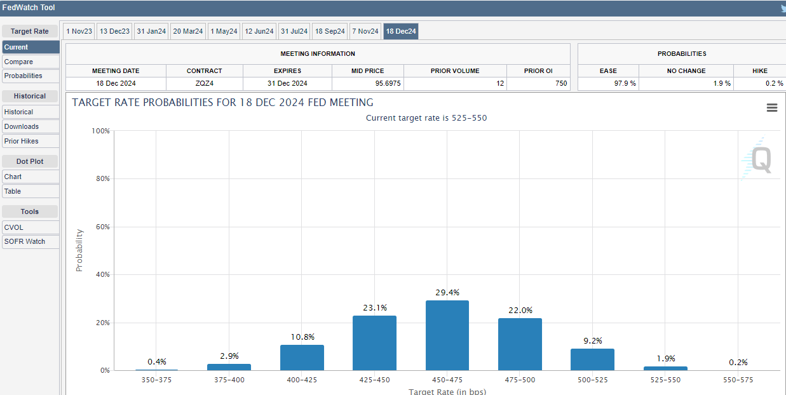Click Current under Target Rate

point(30,46)
